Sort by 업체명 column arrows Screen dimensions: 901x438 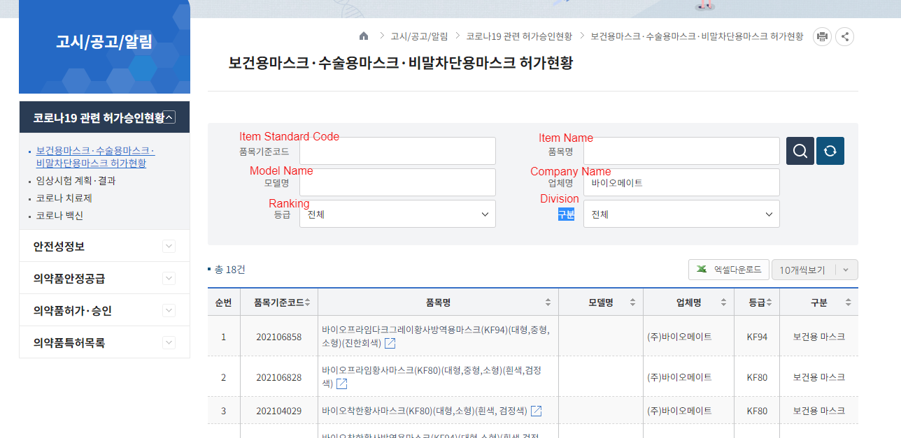point(724,302)
